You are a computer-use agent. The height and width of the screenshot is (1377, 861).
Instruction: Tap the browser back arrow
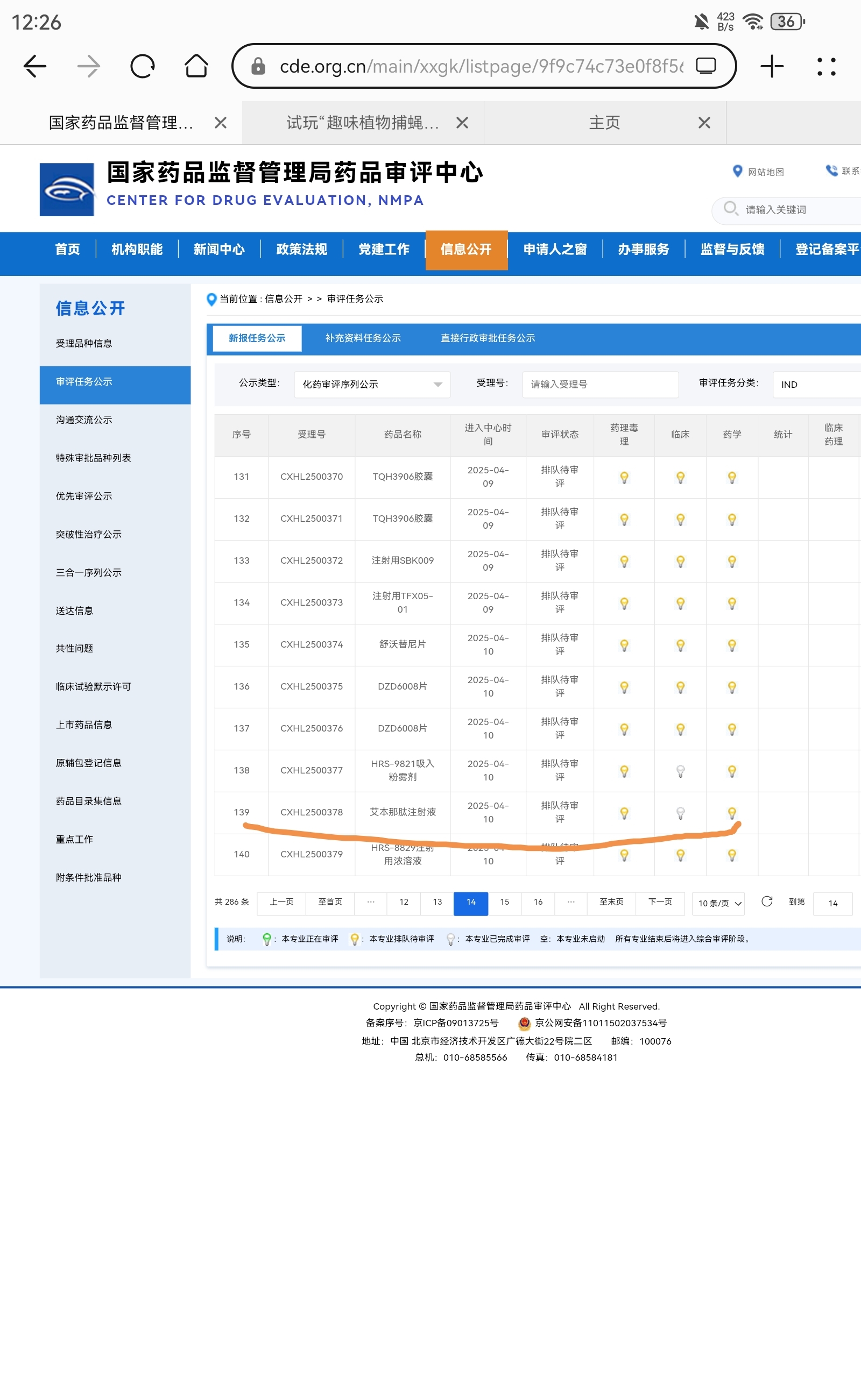click(x=35, y=67)
